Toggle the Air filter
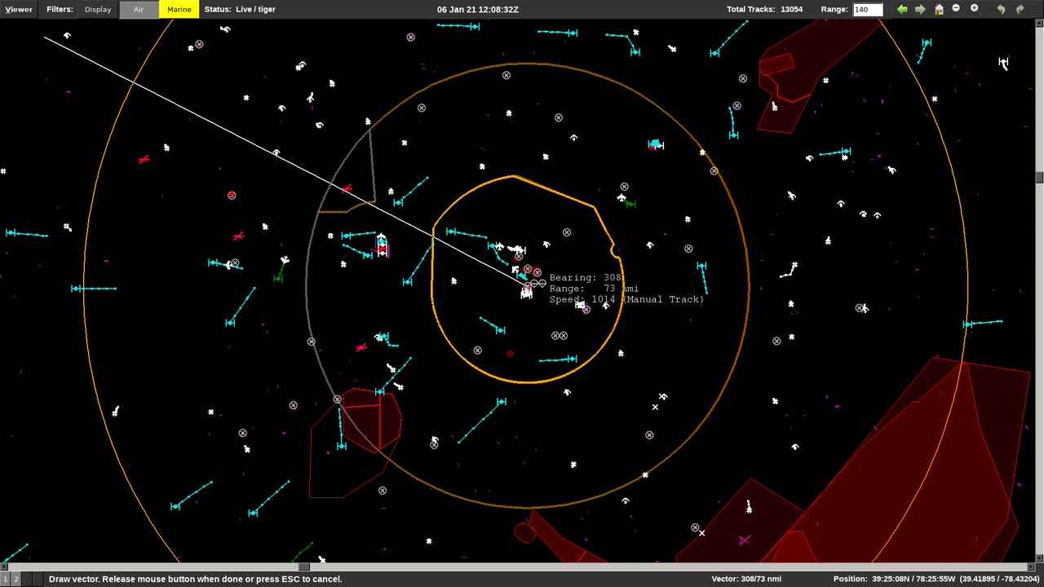Image resolution: width=1044 pixels, height=587 pixels. click(x=139, y=9)
